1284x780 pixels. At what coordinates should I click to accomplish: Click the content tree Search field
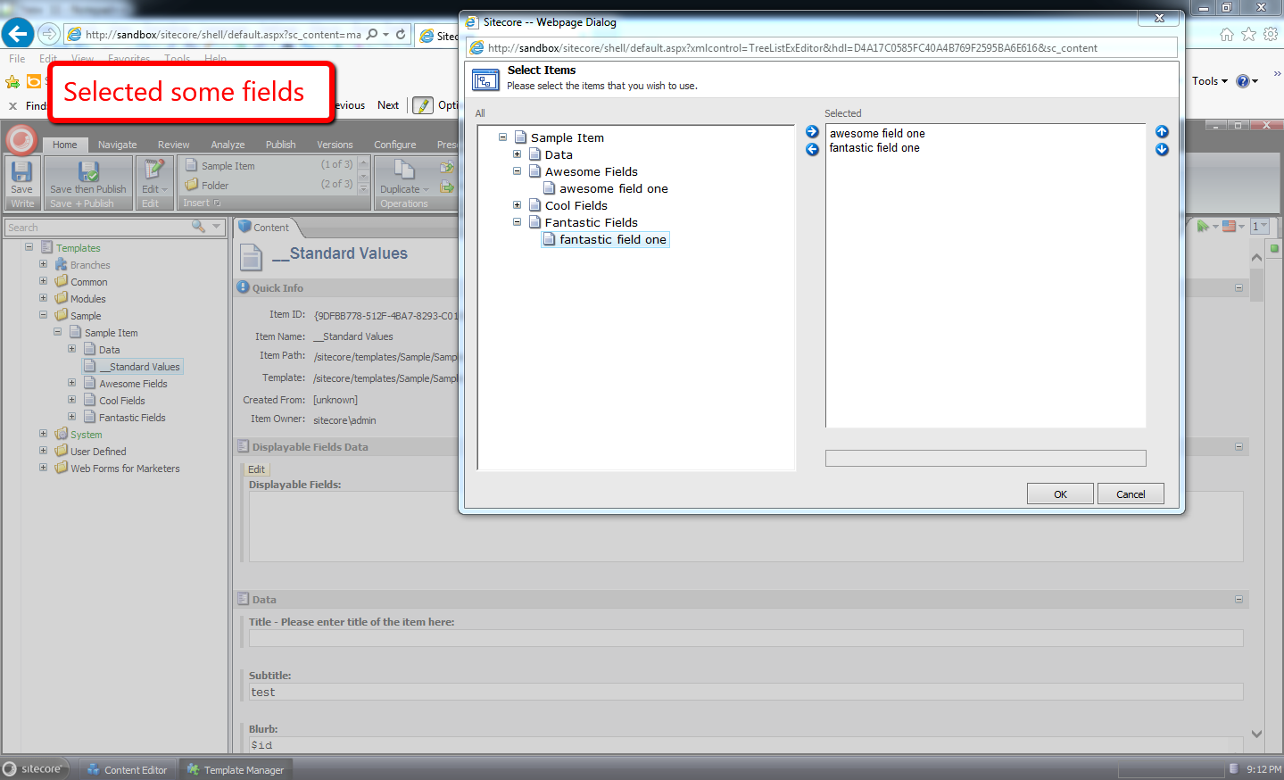coord(98,228)
